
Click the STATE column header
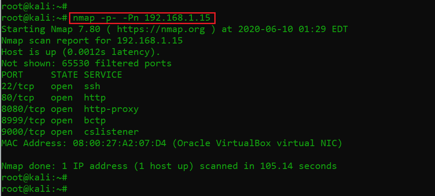coord(64,75)
